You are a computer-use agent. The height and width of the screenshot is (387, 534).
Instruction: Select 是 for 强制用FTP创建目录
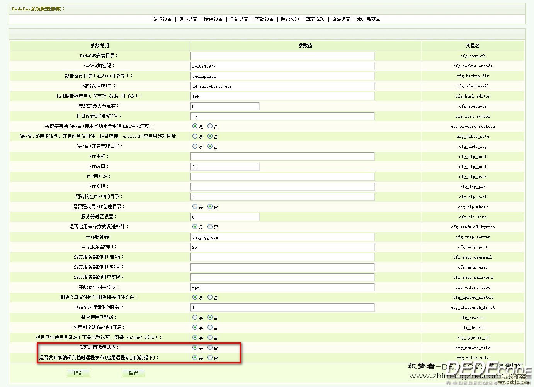(x=195, y=207)
